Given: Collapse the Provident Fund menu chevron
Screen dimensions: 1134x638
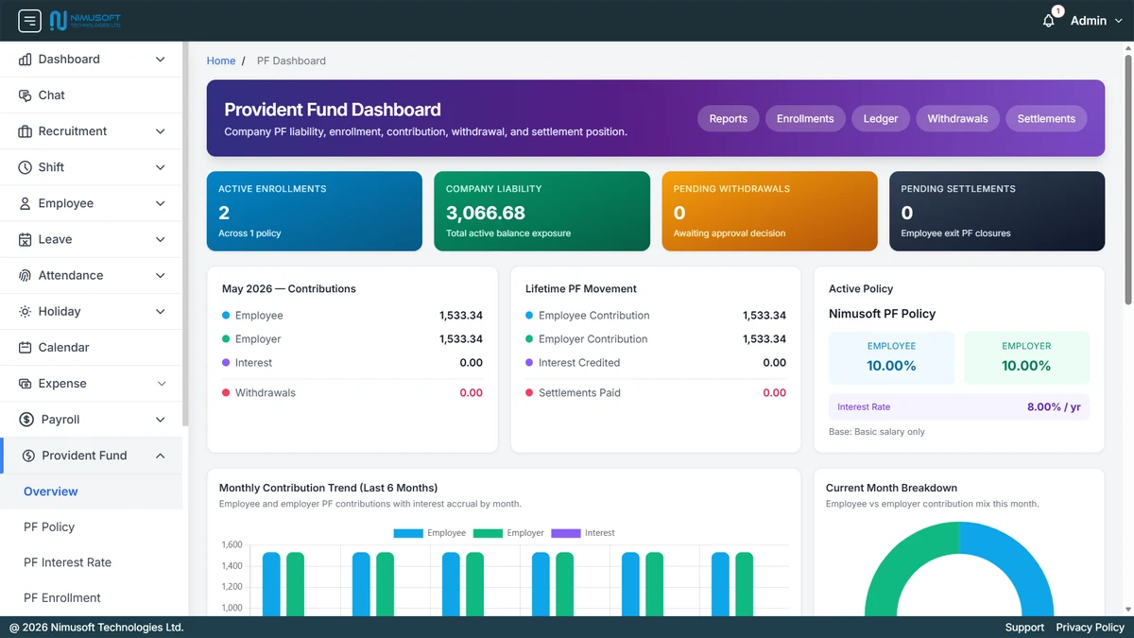Looking at the screenshot, I should pyautogui.click(x=161, y=456).
